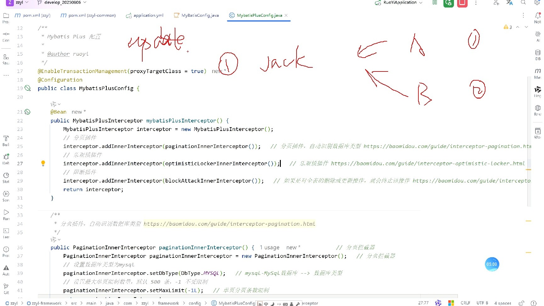Viewport: 544px width, 306px height.
Task: Open the develop_20250806 branch dropdown
Action: [62, 3]
